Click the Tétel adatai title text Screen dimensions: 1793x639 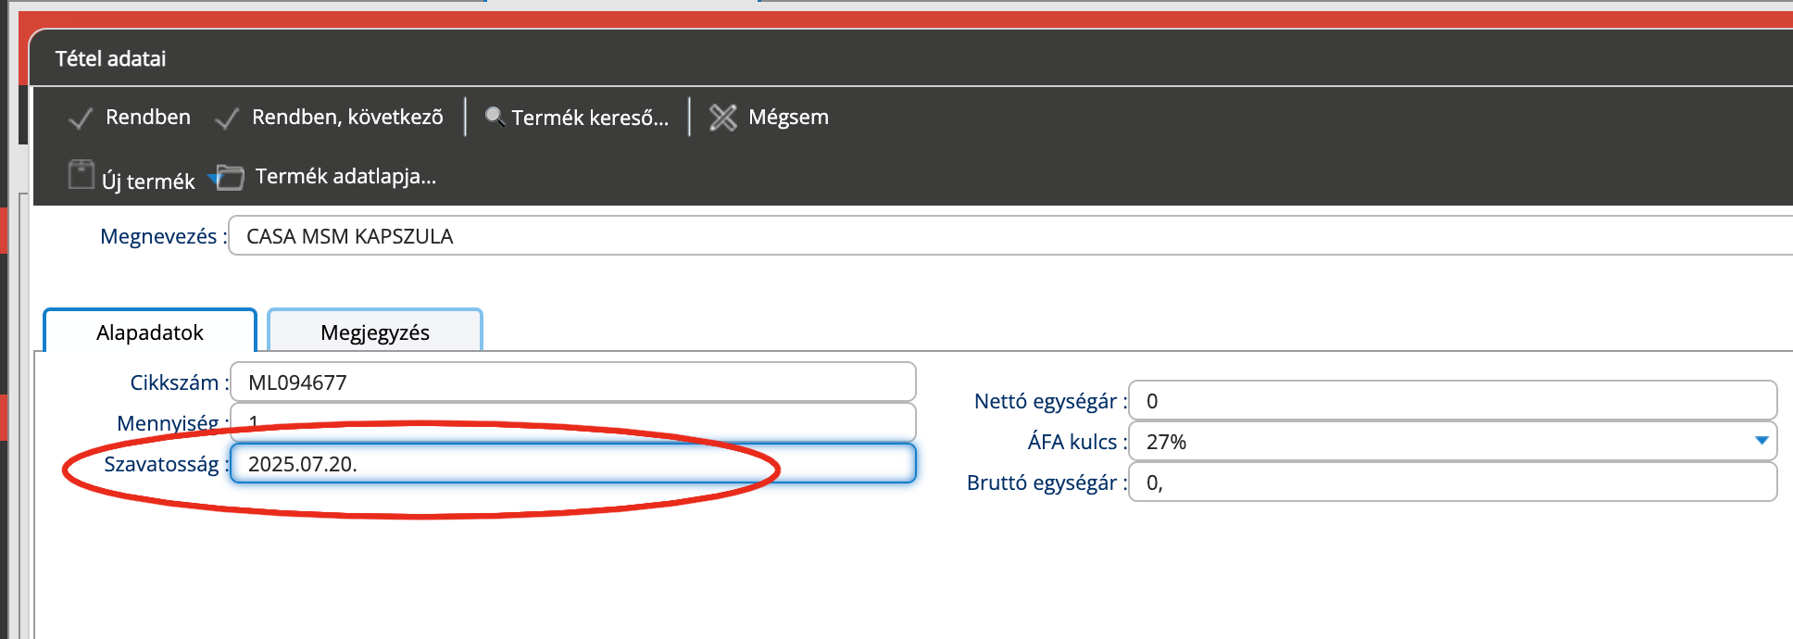tap(111, 58)
